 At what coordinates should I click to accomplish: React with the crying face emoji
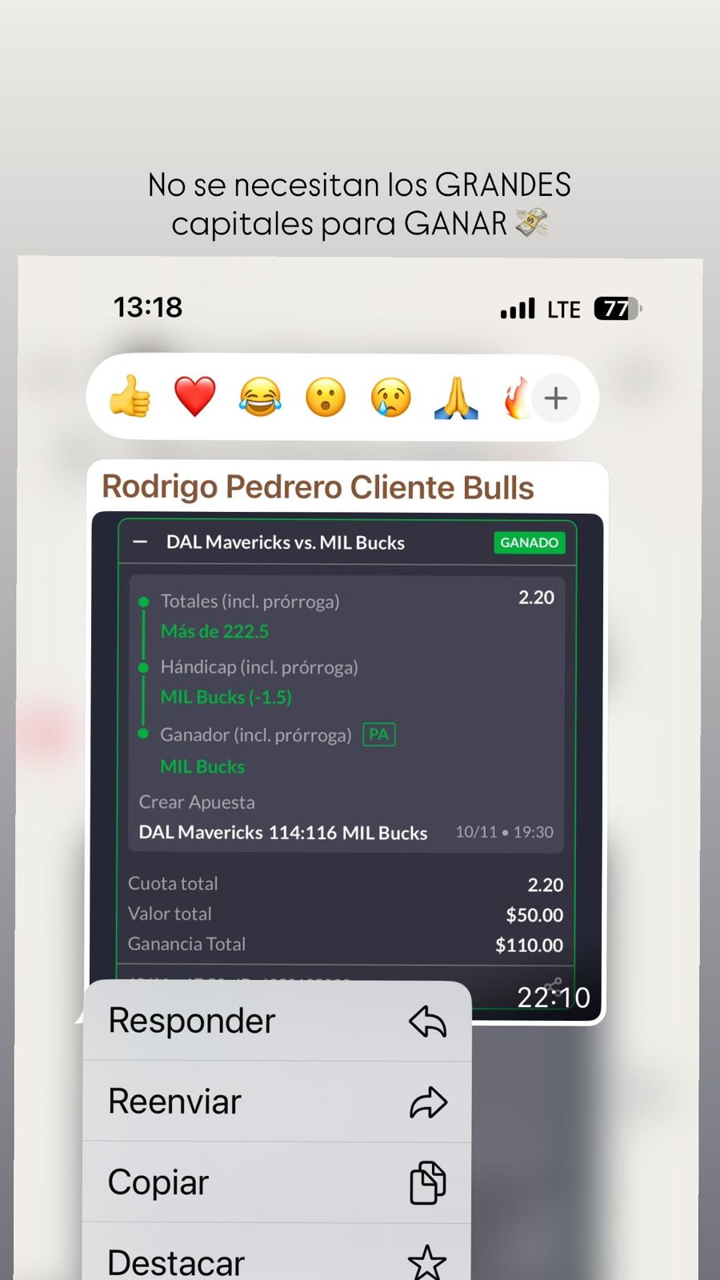pyautogui.click(x=390, y=397)
